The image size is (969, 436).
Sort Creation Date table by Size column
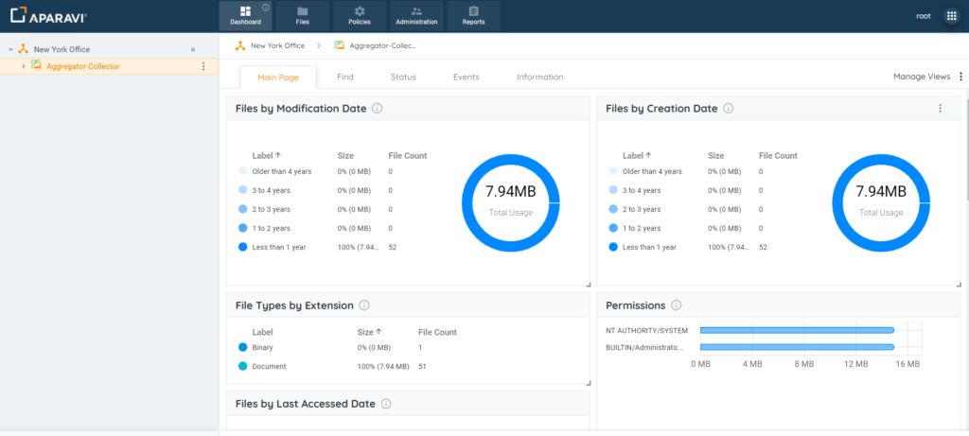pyautogui.click(x=715, y=156)
